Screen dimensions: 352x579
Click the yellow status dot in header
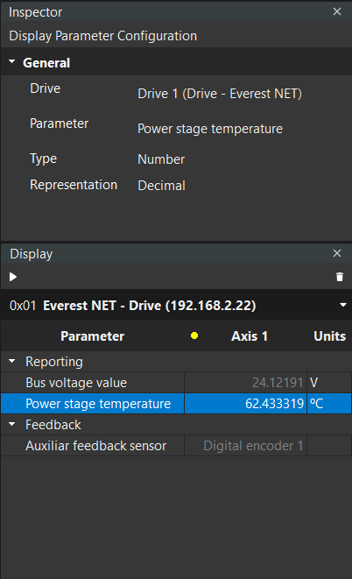click(194, 335)
